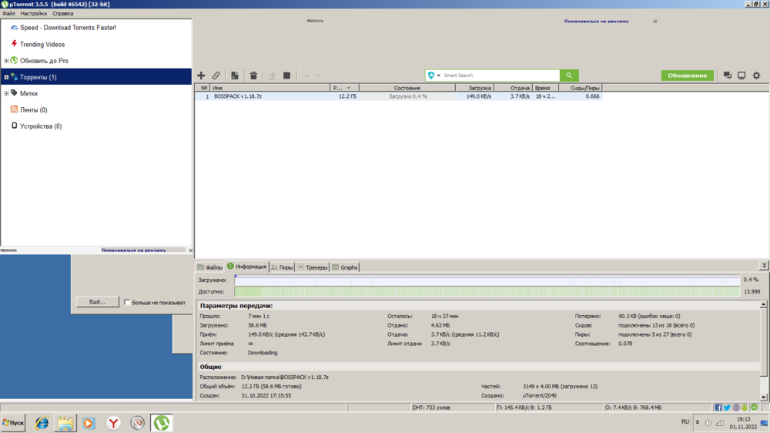Viewport: 770px width, 433px height.
Task: Click the green Обновление button
Action: (687, 76)
